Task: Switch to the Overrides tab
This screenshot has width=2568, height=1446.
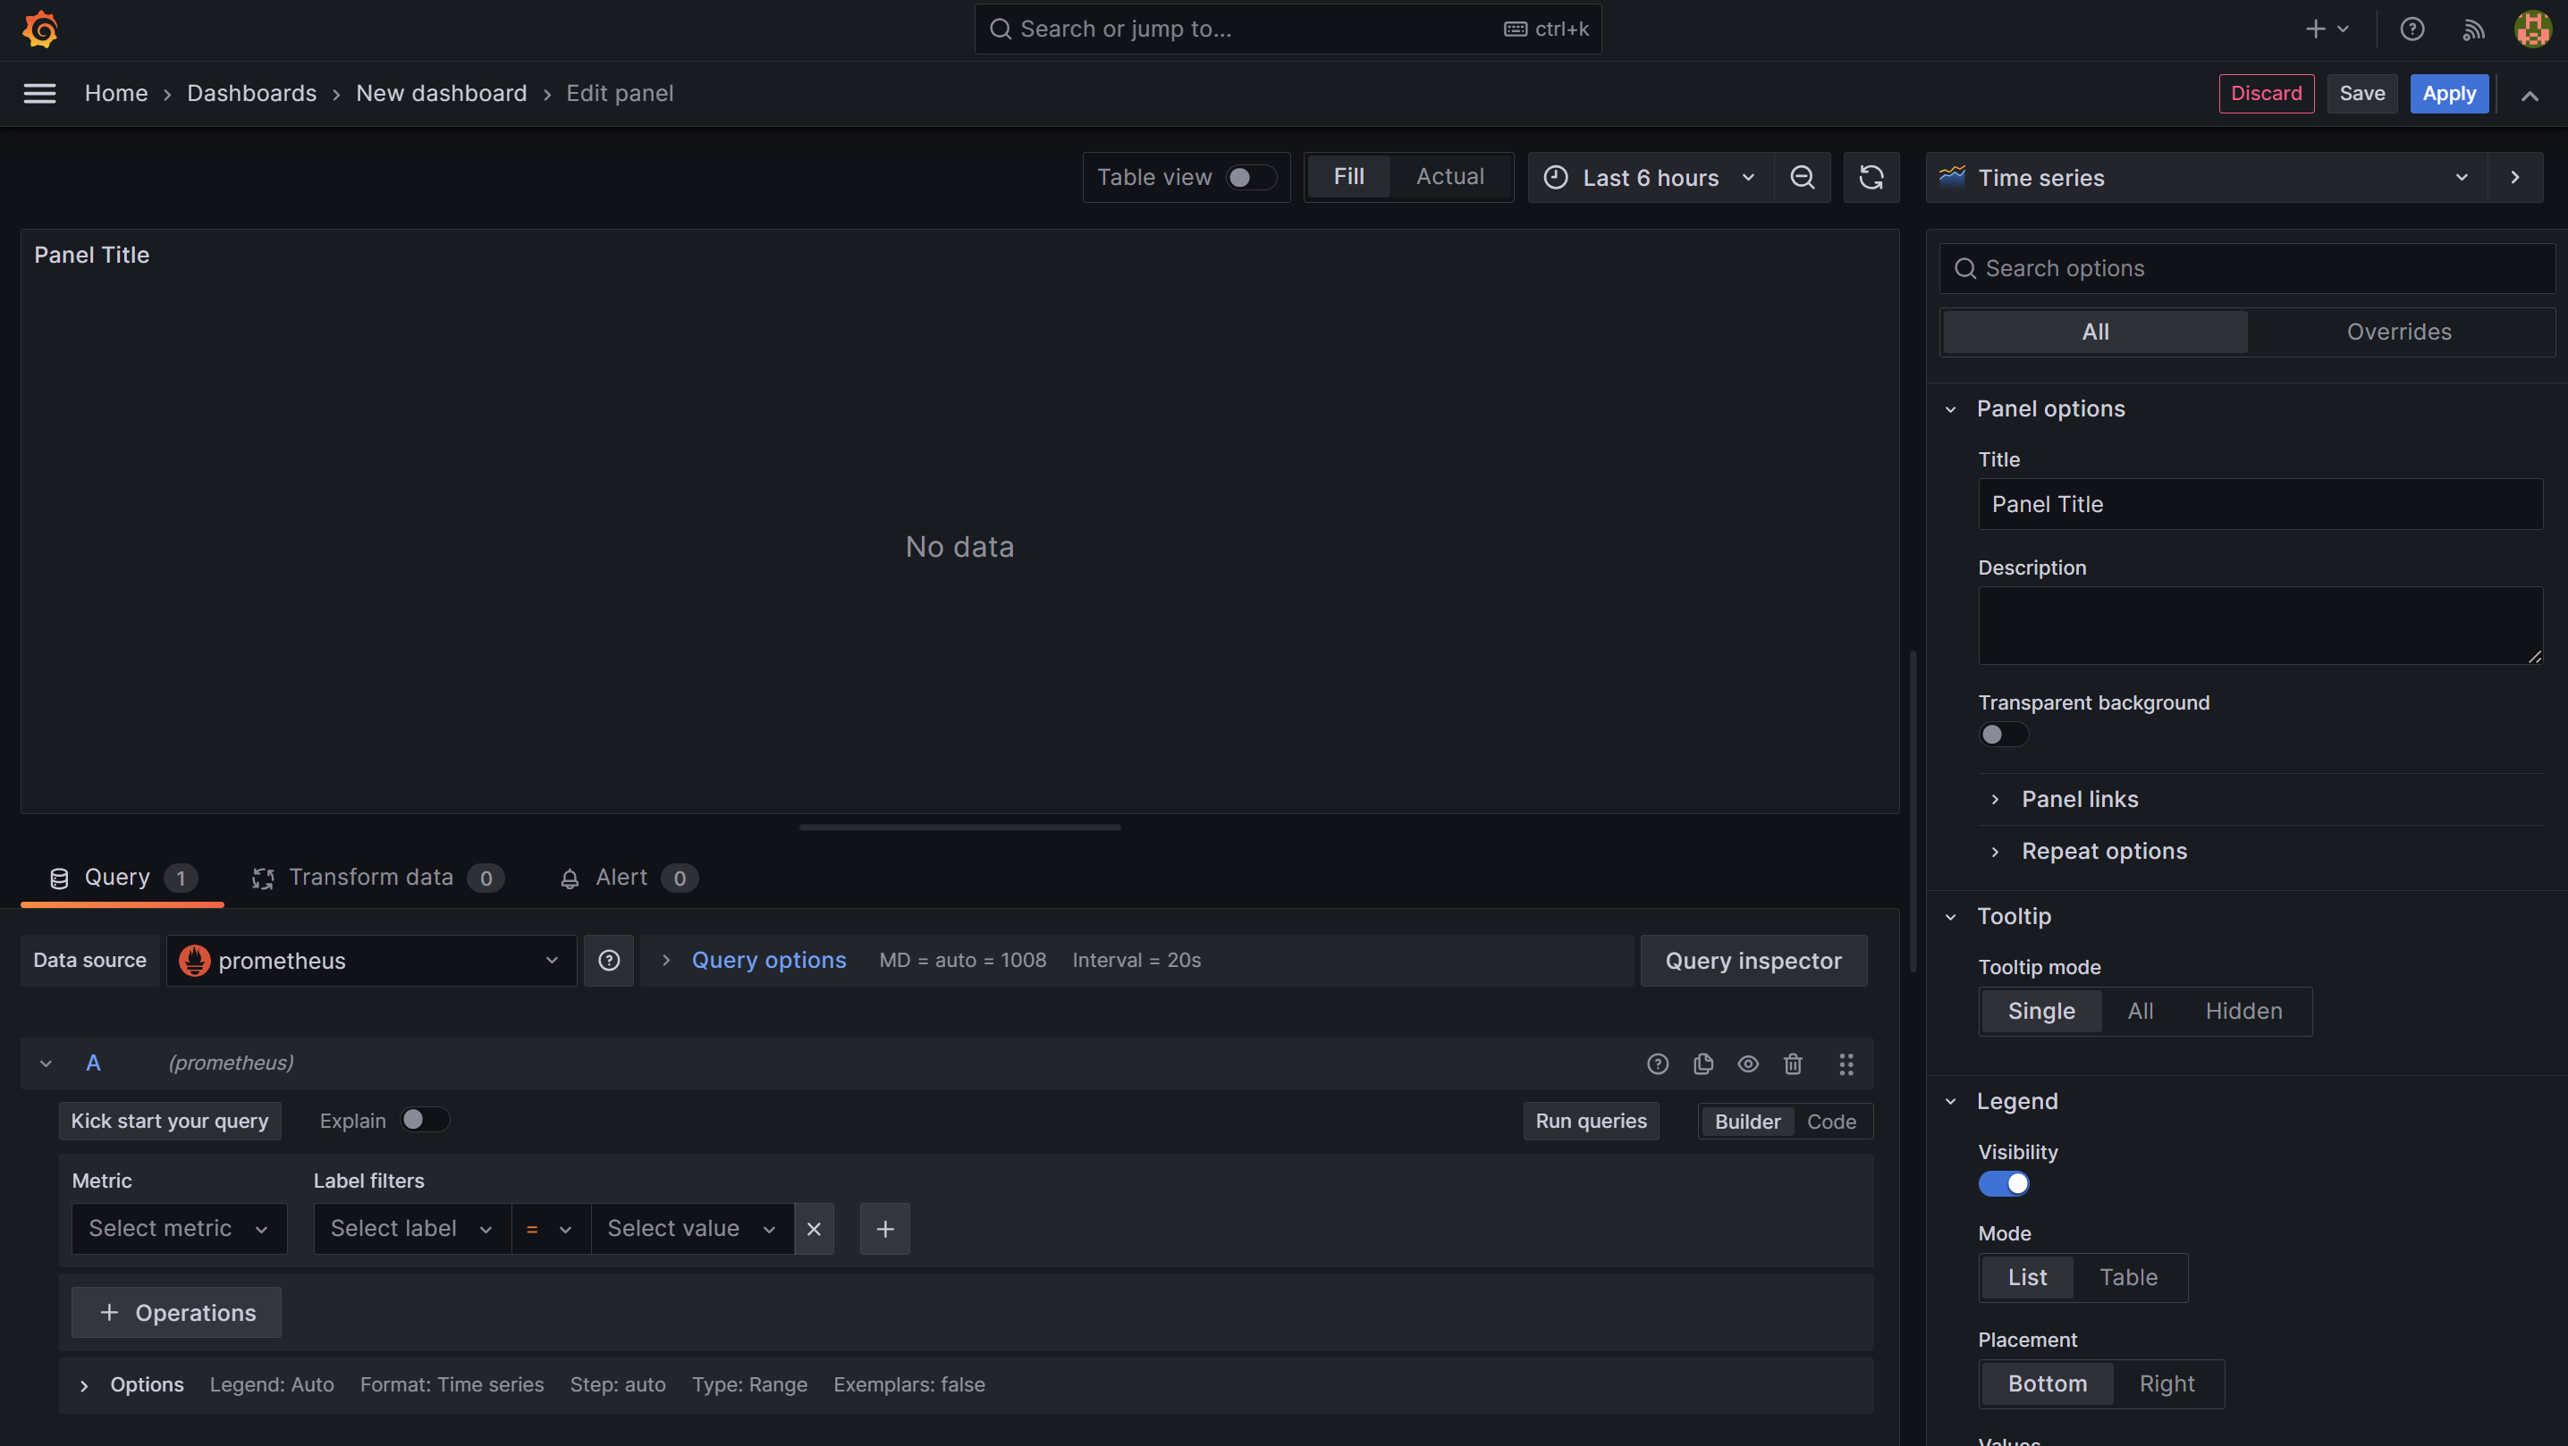Action: [2397, 332]
